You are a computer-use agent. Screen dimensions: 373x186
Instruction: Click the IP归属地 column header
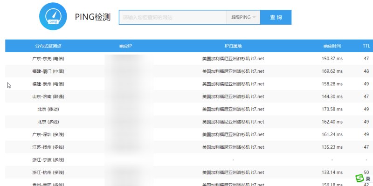click(233, 46)
